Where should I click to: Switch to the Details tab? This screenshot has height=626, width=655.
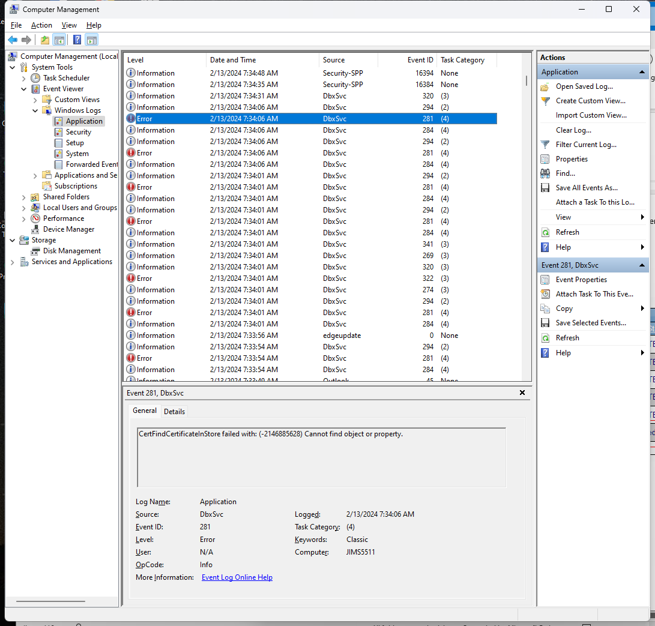pos(174,411)
